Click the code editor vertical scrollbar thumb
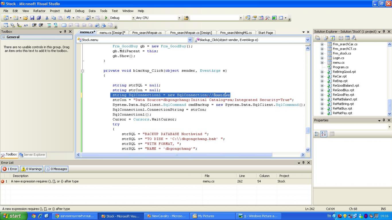The height and width of the screenshot is (220, 392). (x=308, y=131)
